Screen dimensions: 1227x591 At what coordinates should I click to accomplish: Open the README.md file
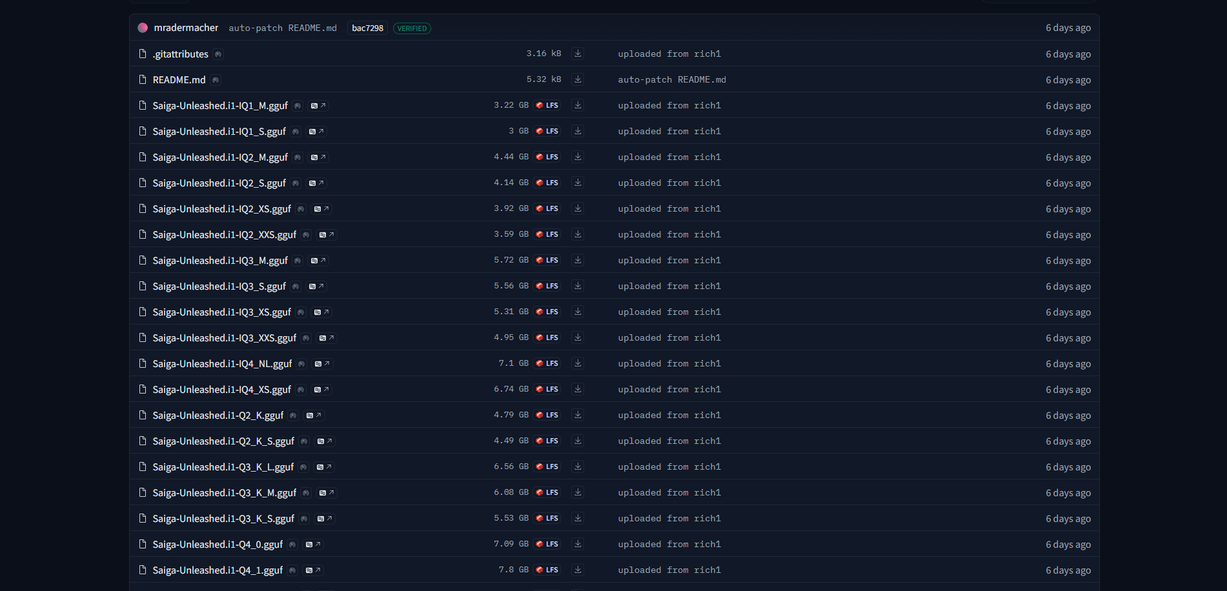tap(179, 80)
